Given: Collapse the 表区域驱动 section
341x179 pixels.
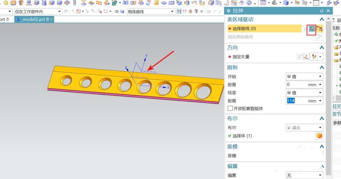Looking at the screenshot, I should pos(322,19).
